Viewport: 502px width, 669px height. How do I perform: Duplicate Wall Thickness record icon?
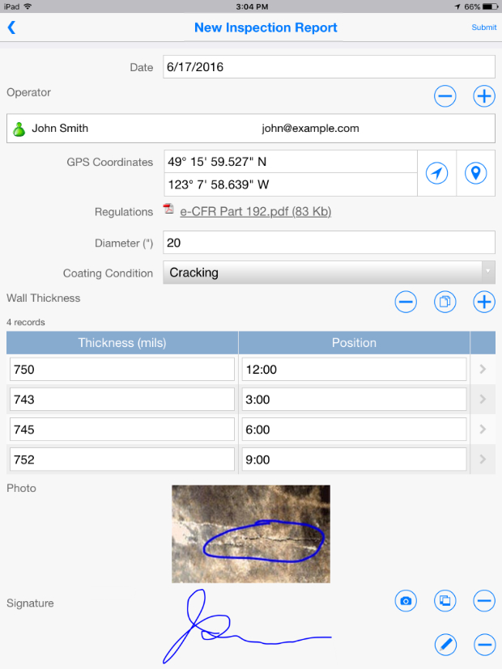click(x=445, y=302)
